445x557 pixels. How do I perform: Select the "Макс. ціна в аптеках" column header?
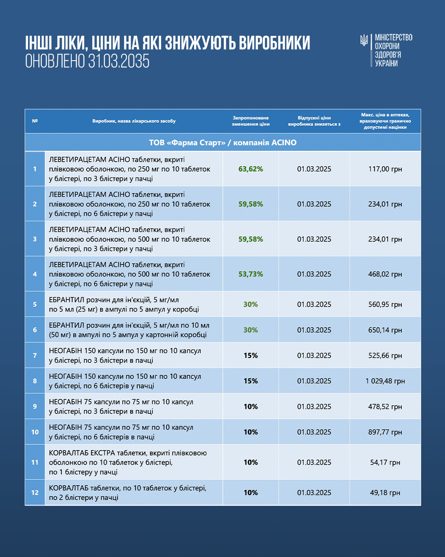385,121
